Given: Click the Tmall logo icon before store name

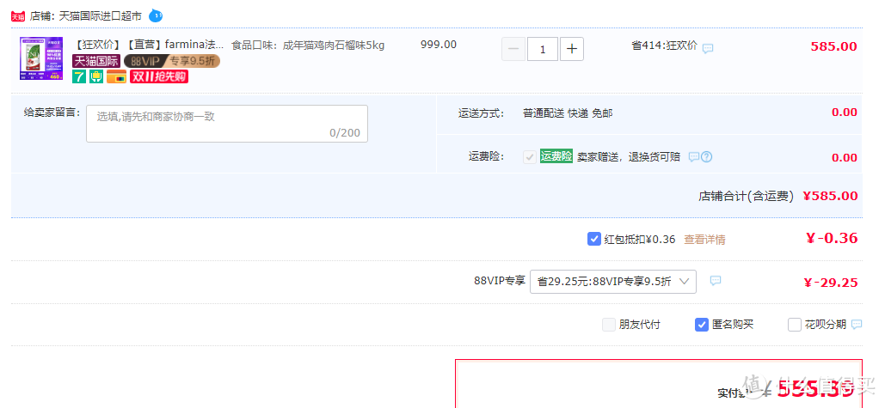Looking at the screenshot, I should click(x=17, y=15).
